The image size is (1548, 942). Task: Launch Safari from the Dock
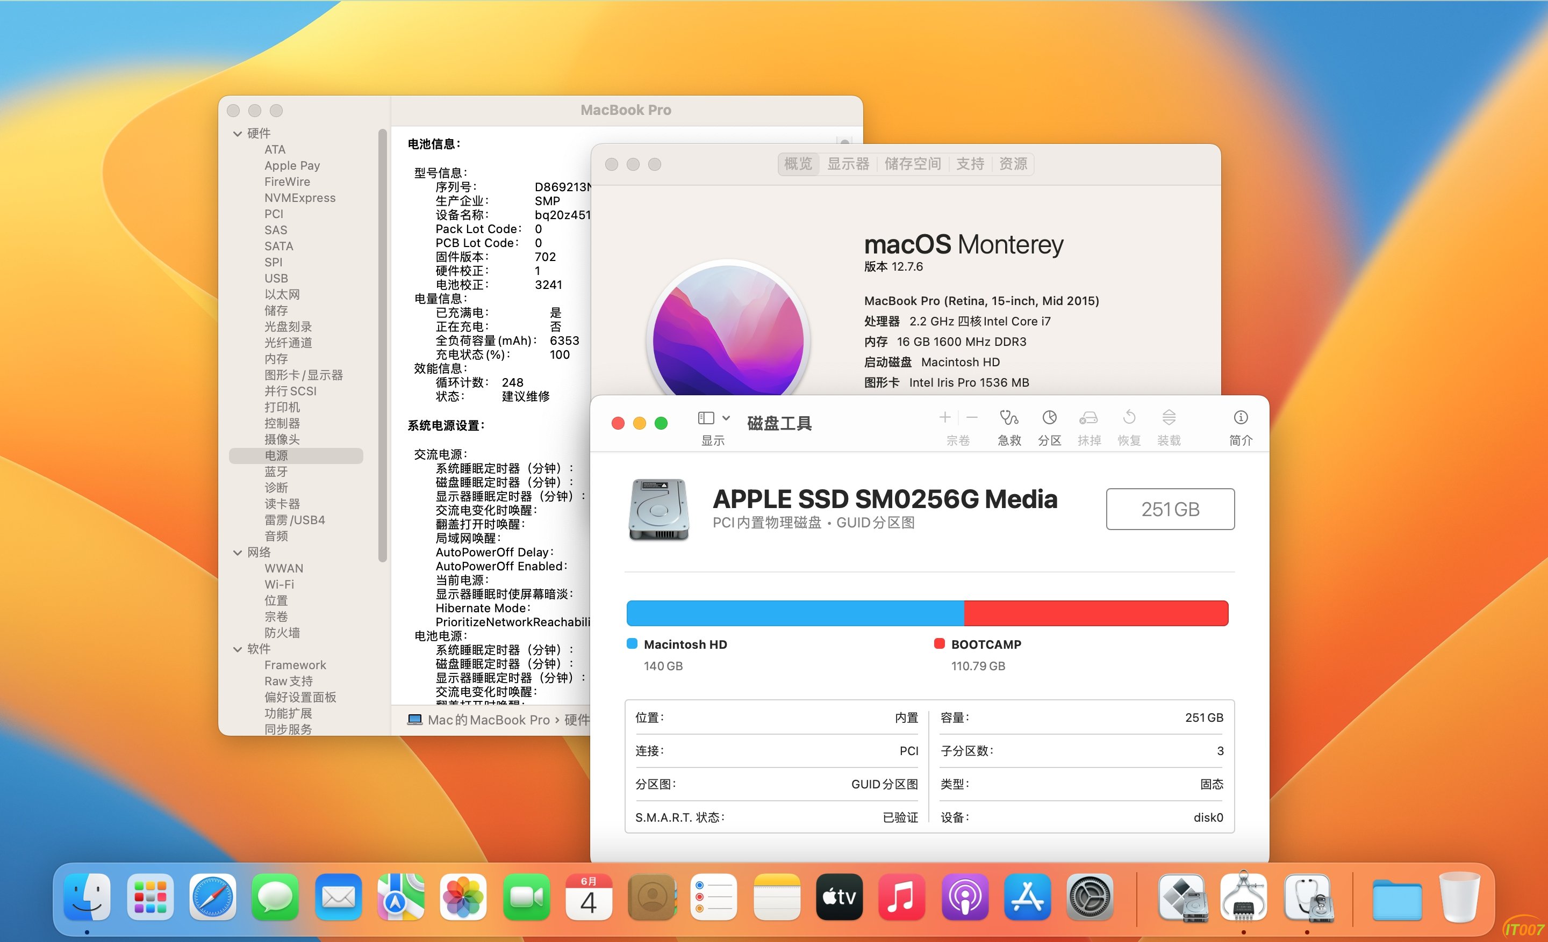tap(212, 897)
